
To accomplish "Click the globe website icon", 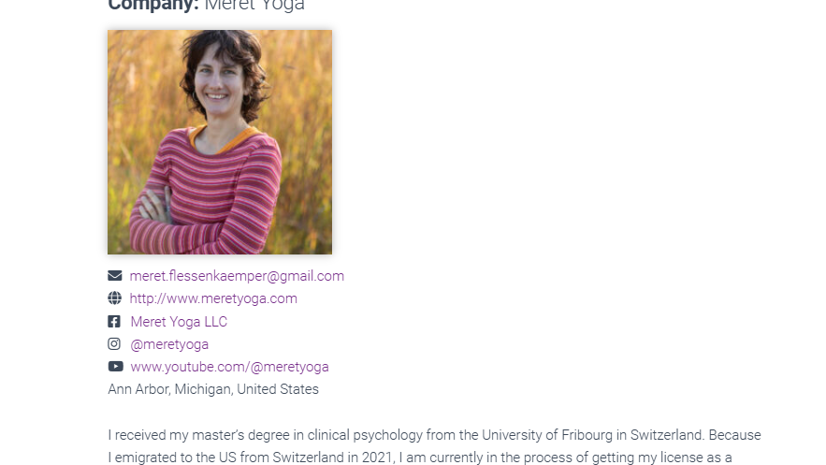I will click(115, 298).
